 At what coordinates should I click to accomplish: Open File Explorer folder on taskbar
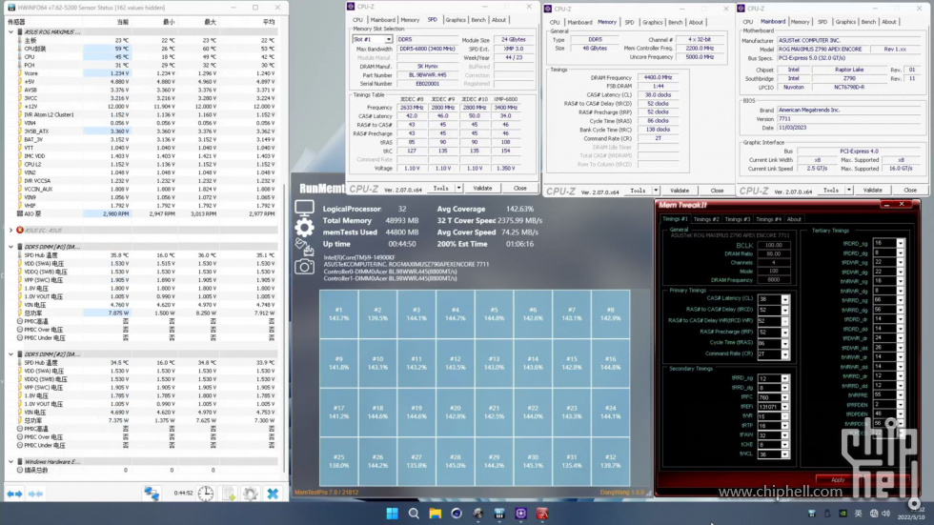point(436,514)
